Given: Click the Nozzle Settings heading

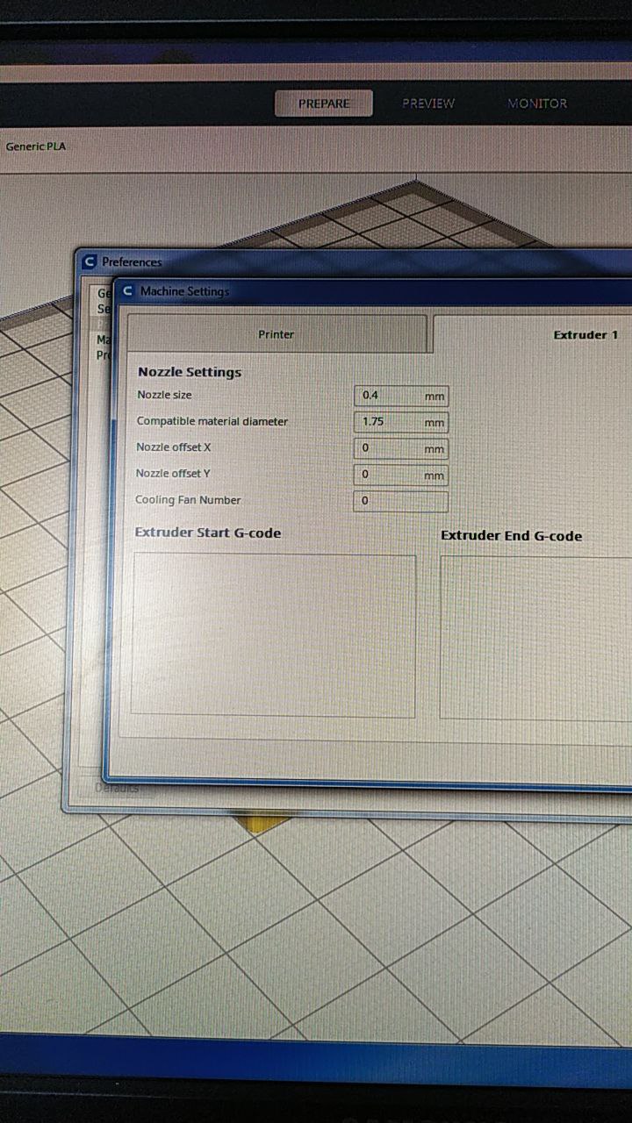Looking at the screenshot, I should [x=190, y=372].
